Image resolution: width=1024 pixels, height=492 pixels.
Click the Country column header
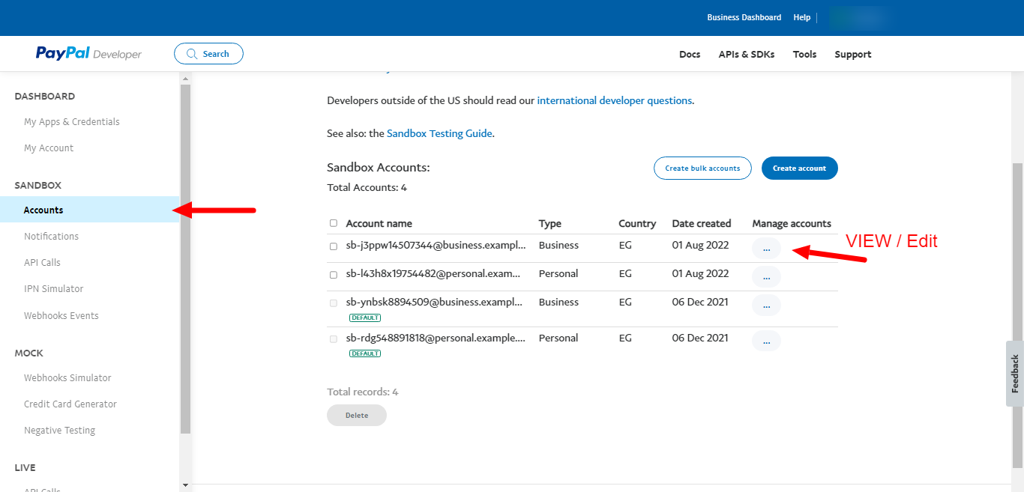coord(637,224)
